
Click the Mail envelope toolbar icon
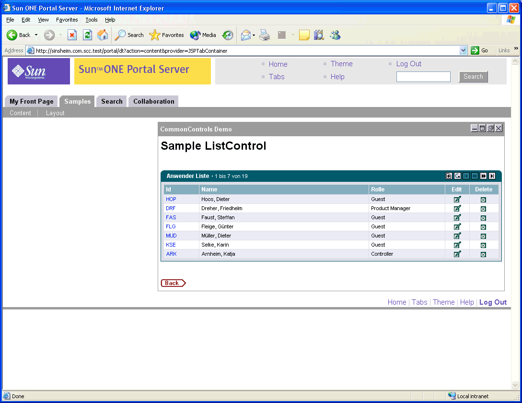point(246,35)
